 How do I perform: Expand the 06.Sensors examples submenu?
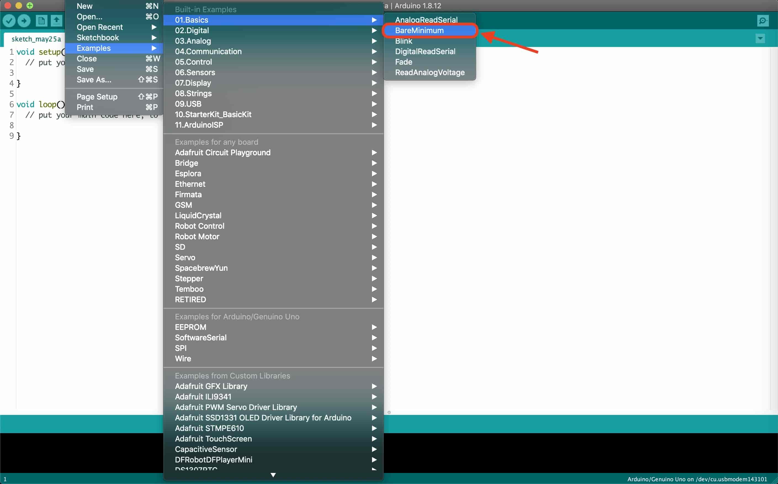click(x=274, y=73)
